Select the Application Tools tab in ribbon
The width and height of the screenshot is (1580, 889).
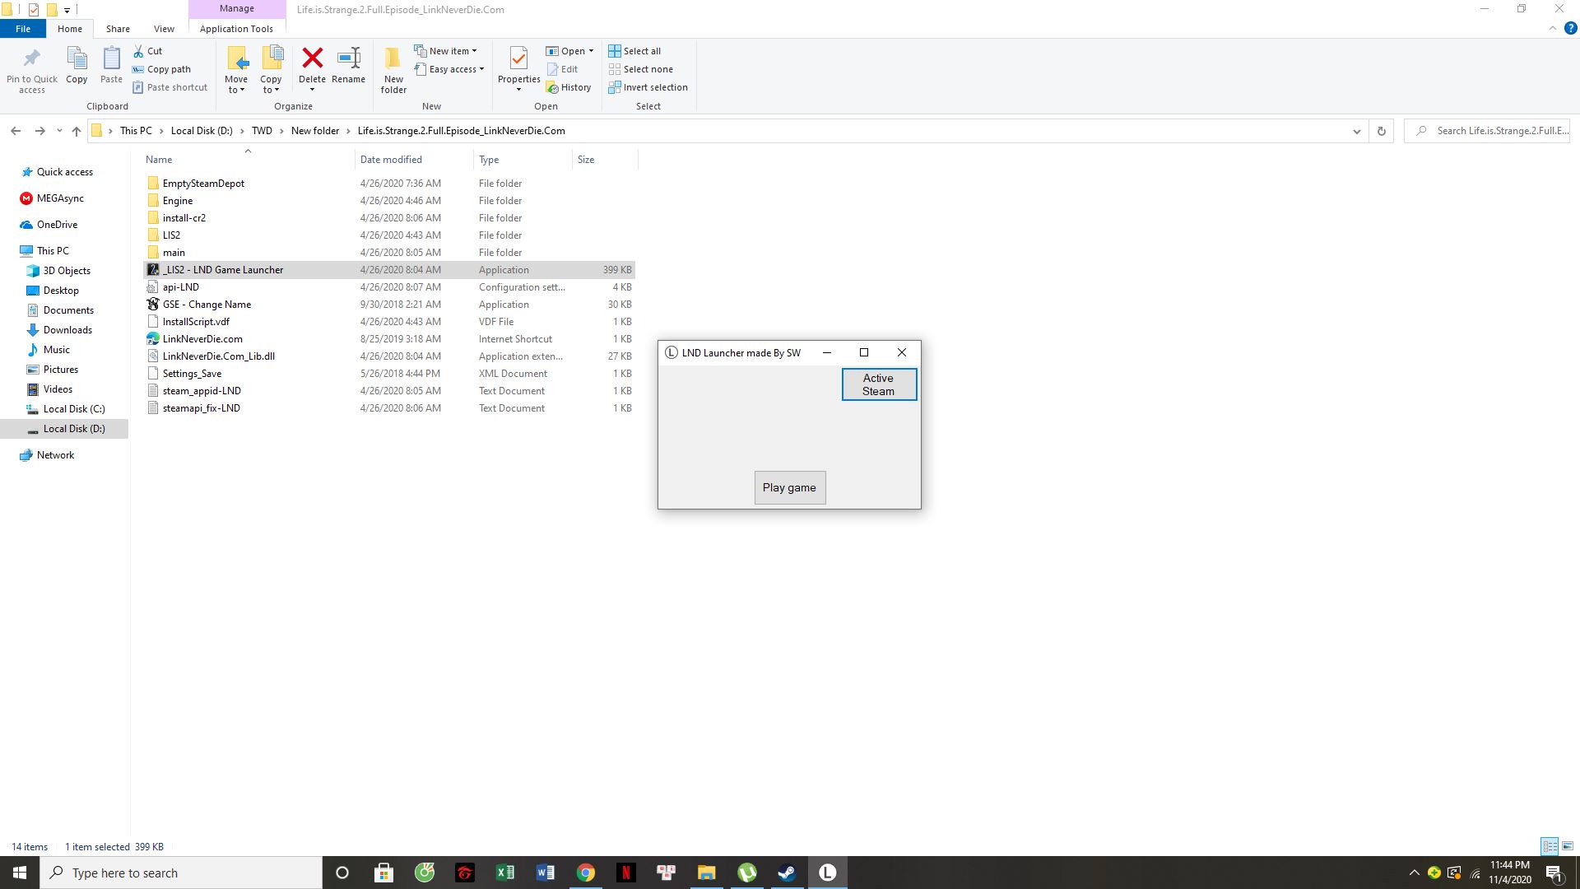(236, 28)
